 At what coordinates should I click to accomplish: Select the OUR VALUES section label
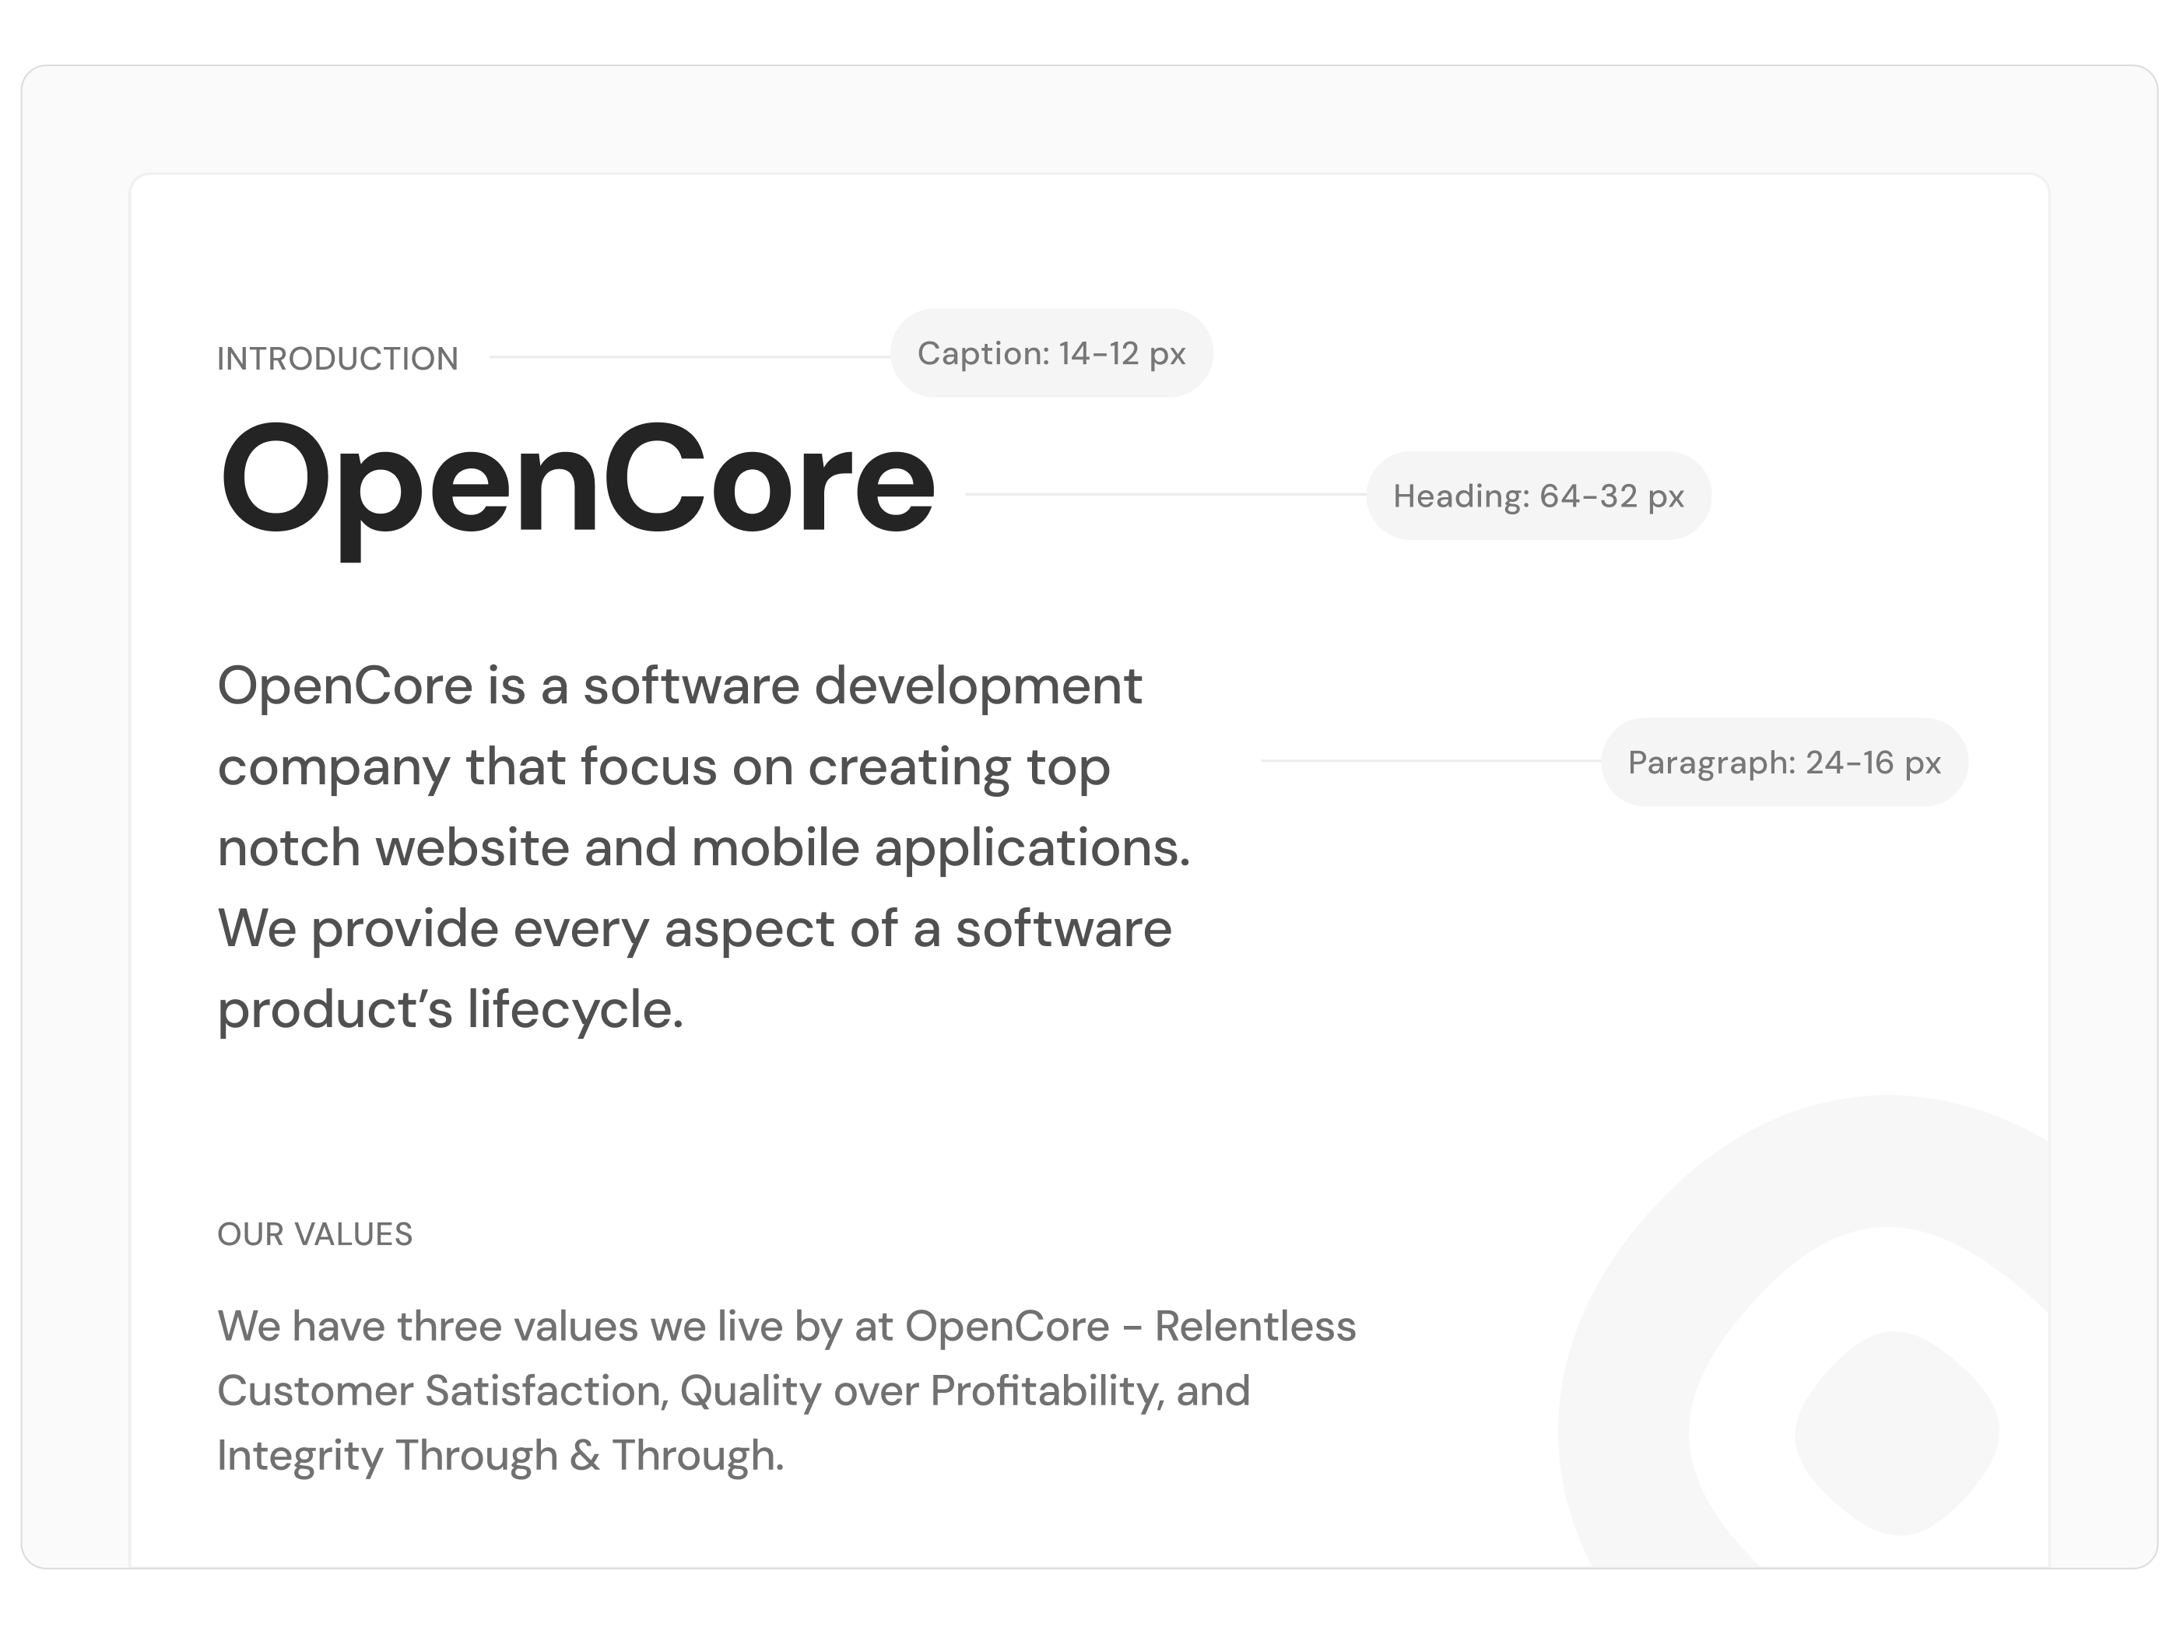pos(314,1233)
